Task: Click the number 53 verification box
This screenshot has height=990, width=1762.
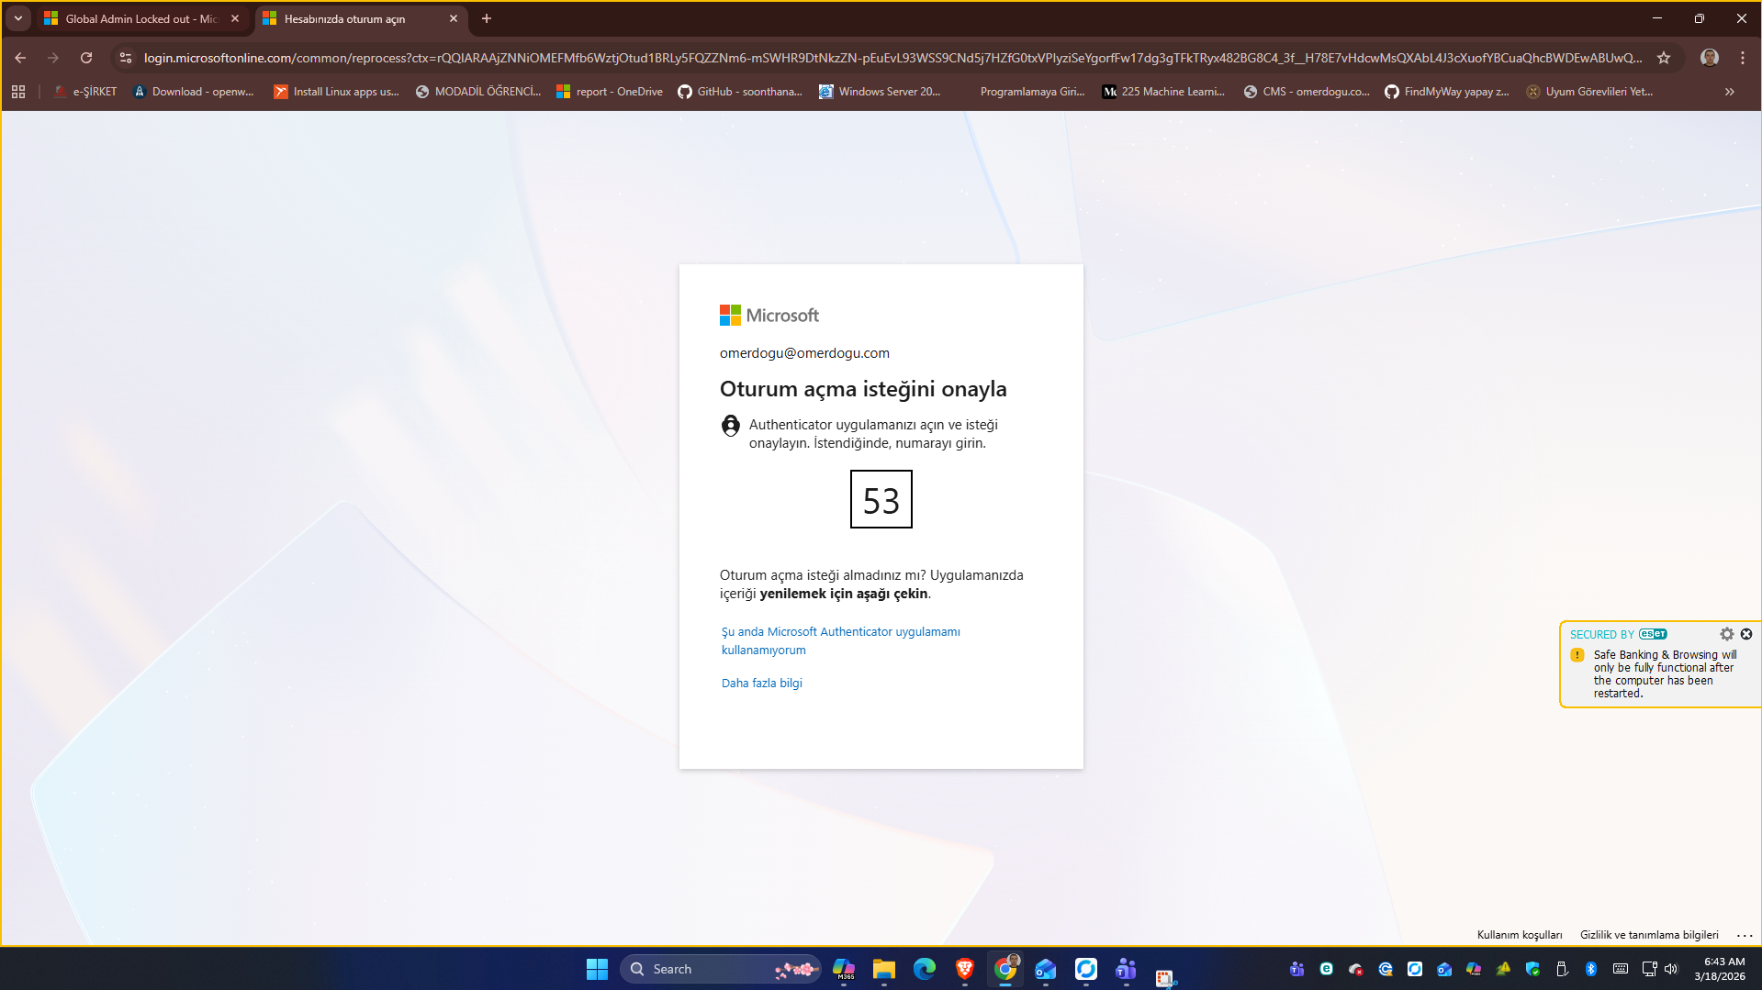Action: click(881, 499)
